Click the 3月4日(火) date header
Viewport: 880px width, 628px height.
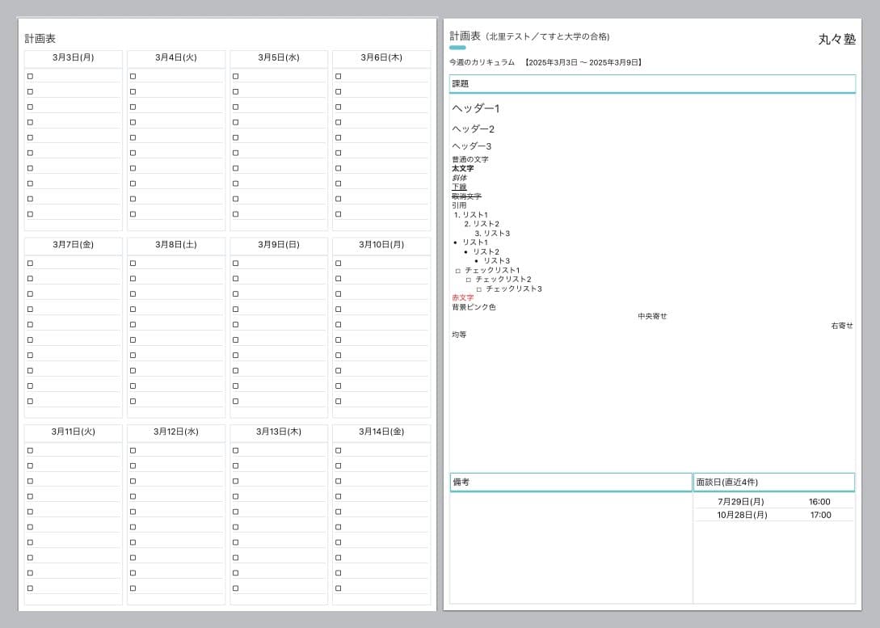[176, 58]
